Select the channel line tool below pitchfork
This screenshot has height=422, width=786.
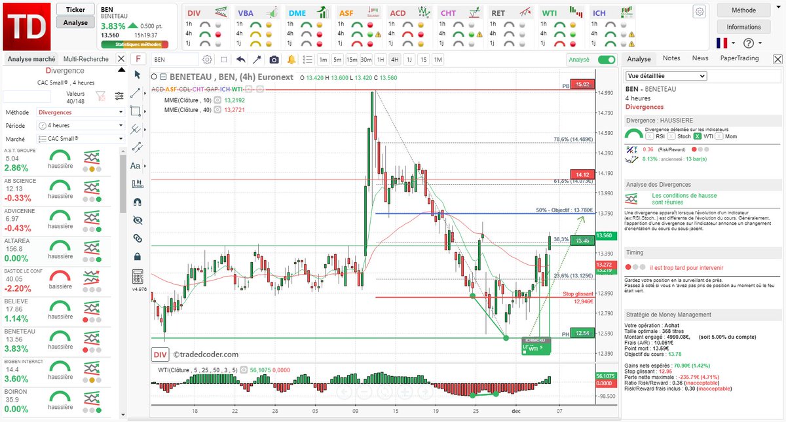coord(137,147)
